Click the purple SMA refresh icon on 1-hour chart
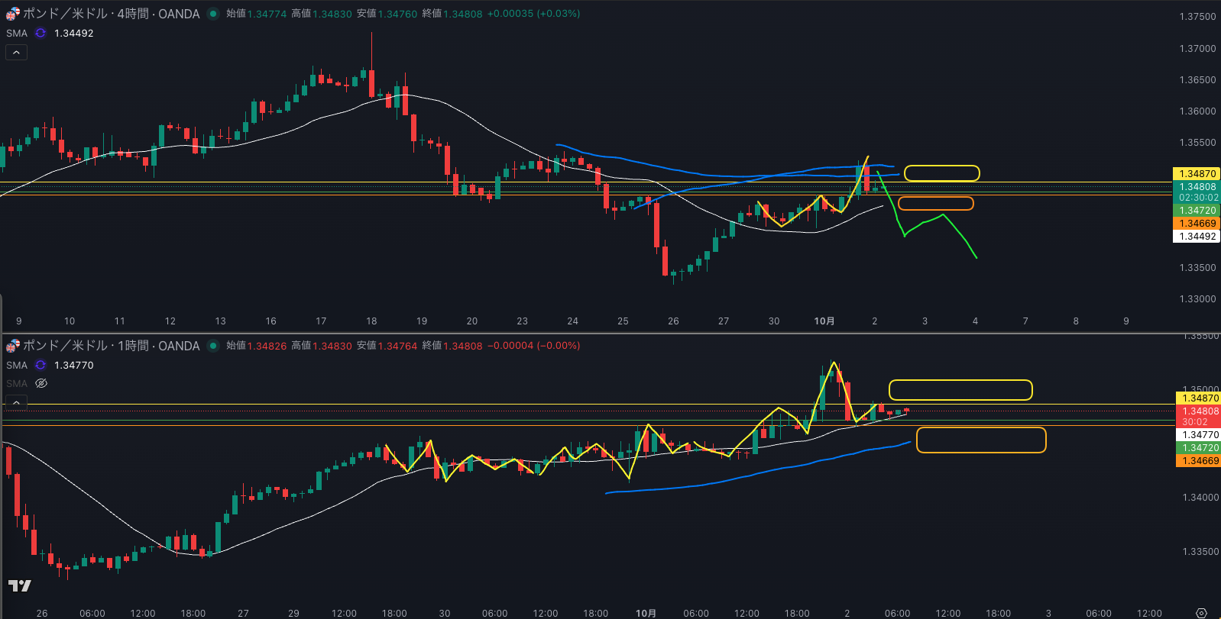 click(x=40, y=365)
